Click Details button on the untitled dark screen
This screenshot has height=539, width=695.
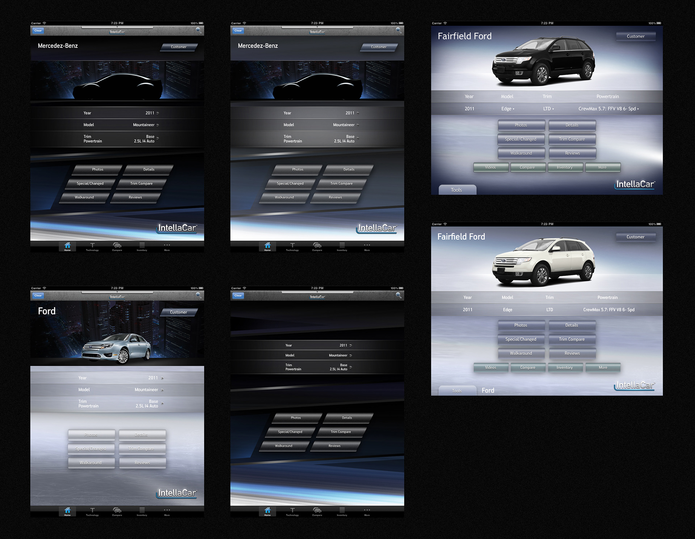click(348, 418)
